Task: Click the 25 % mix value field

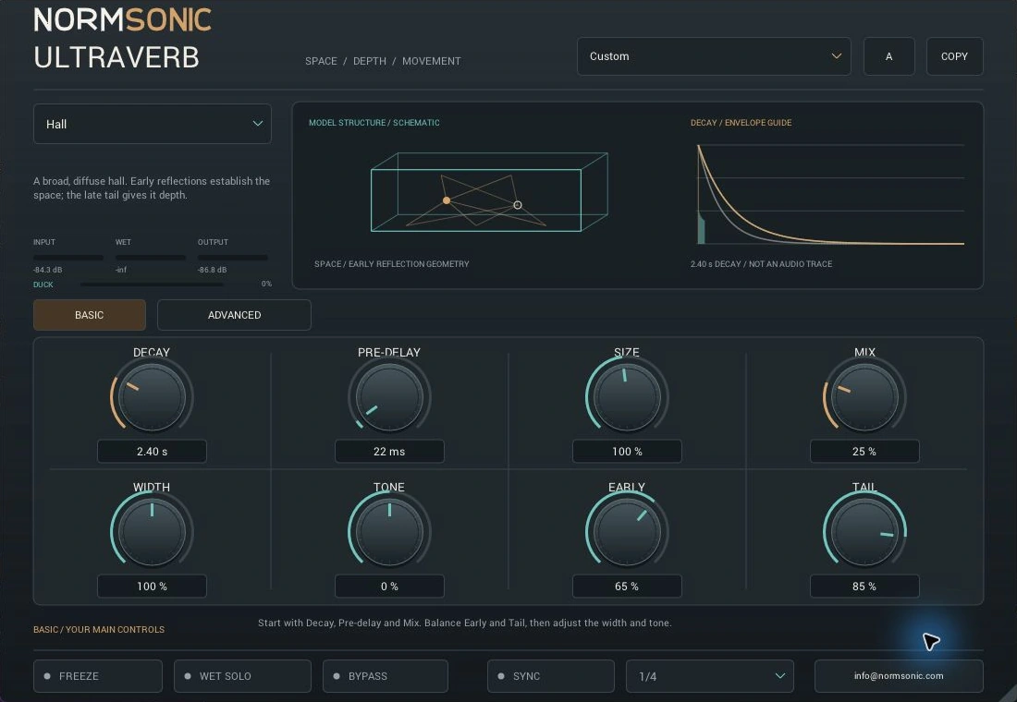Action: pyautogui.click(x=864, y=451)
